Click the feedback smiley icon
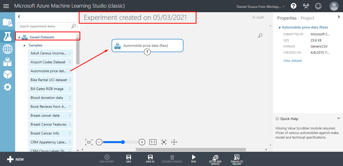 [318, 6]
